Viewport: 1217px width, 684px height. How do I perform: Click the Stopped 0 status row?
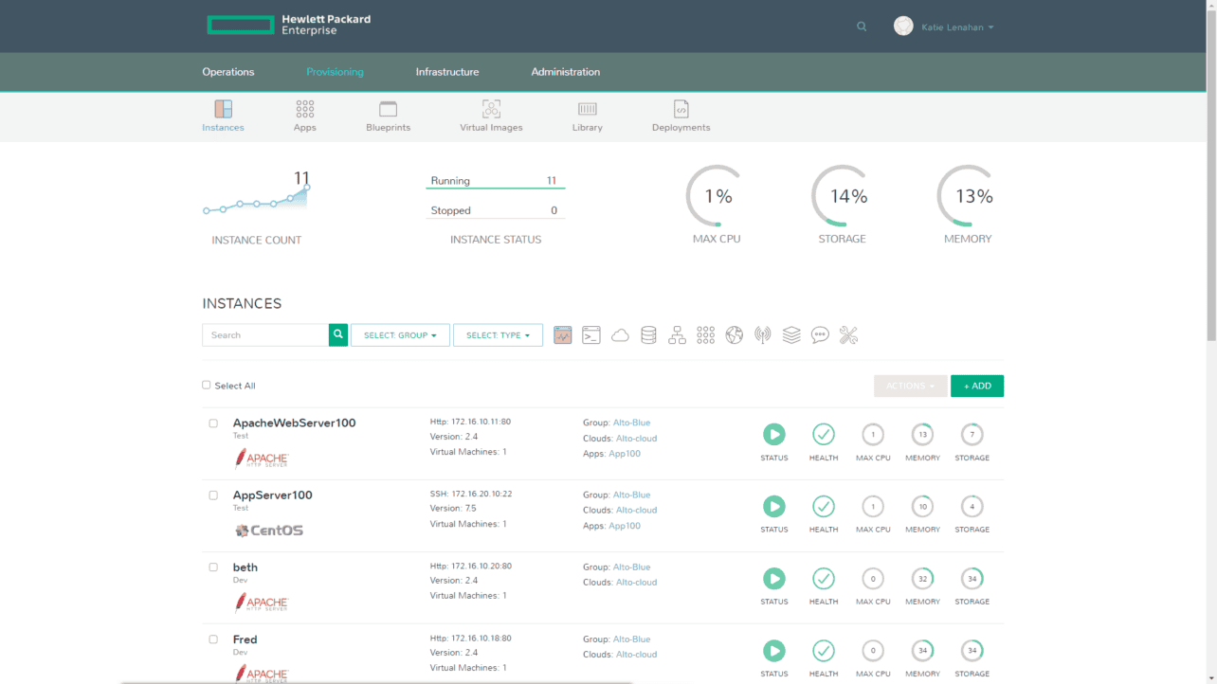[495, 210]
